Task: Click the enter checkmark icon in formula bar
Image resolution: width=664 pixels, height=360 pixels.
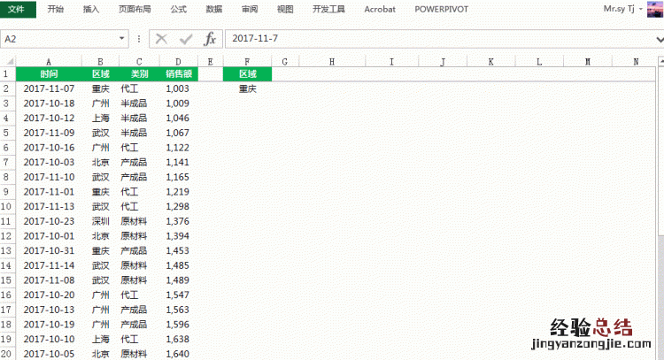Action: click(x=185, y=39)
